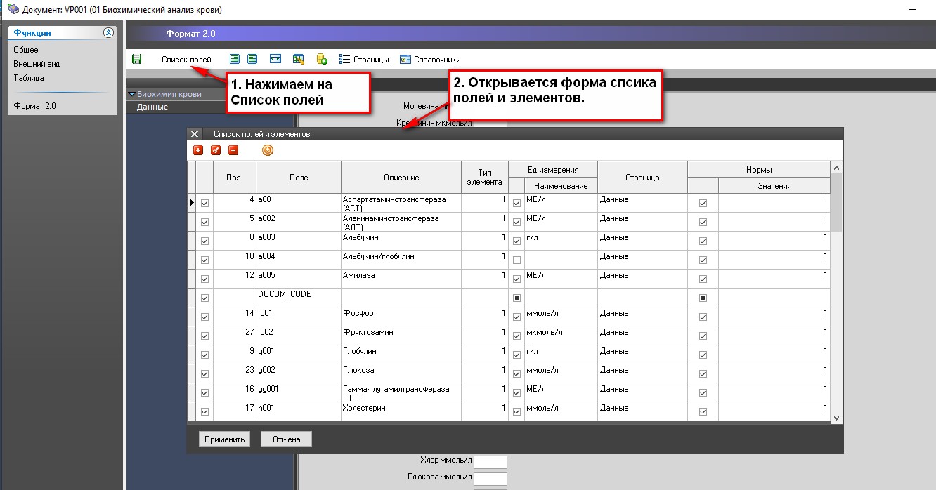
Task: Click the red plus add field icon
Action: 198,150
